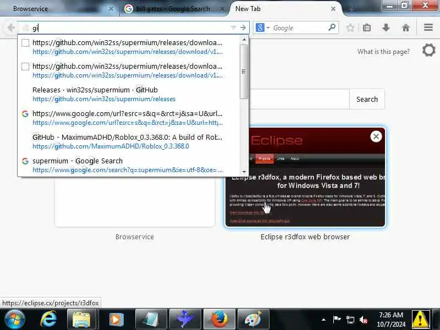440x330 pixels.
Task: Open Windows Explorer folder icon in taskbar
Action: (x=81, y=319)
